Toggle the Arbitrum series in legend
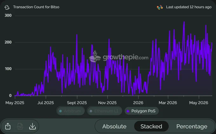 point(71,111)
